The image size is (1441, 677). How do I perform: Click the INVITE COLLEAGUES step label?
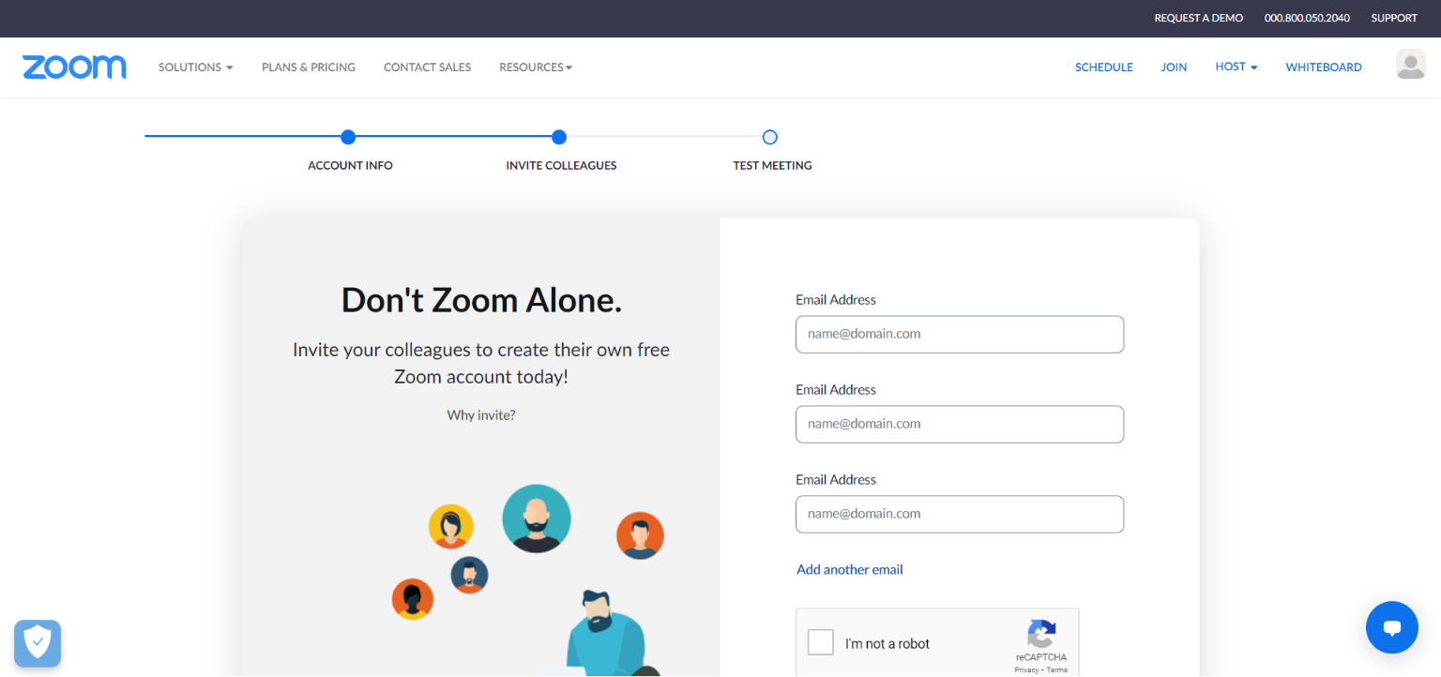561,165
